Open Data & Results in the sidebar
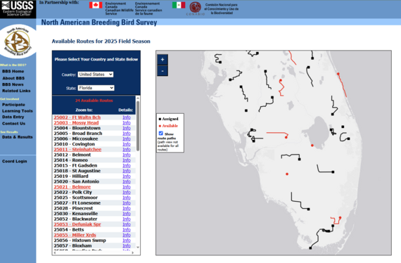Viewport: 401px width, 263px height. click(x=18, y=137)
